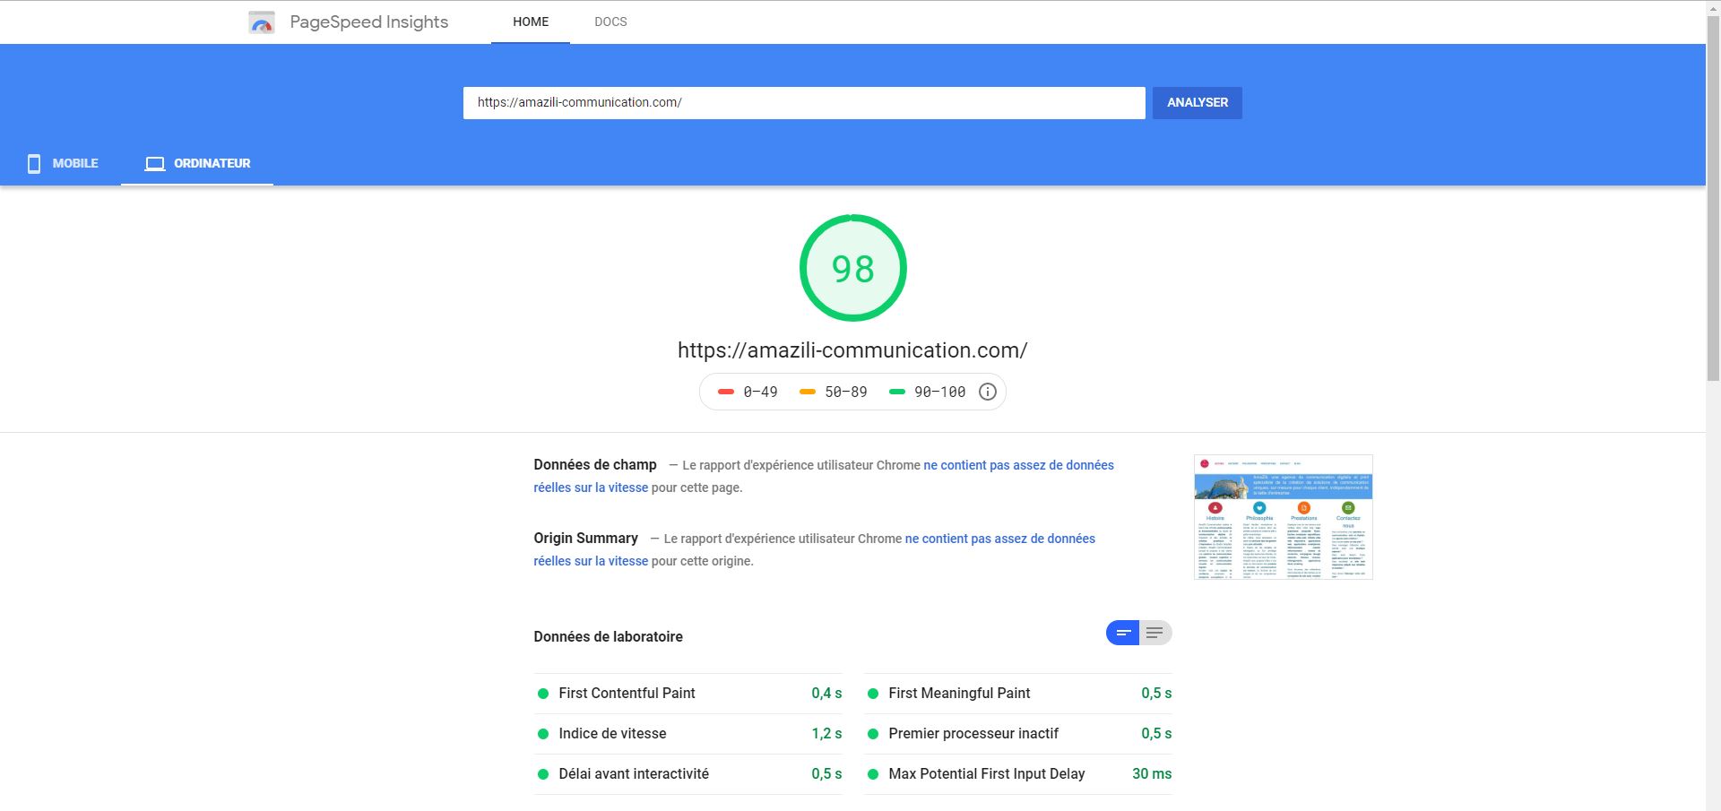Open 'ne contient pas assez de données' link in Origin Summary
This screenshot has width=1721, height=811.
pos(1000,539)
